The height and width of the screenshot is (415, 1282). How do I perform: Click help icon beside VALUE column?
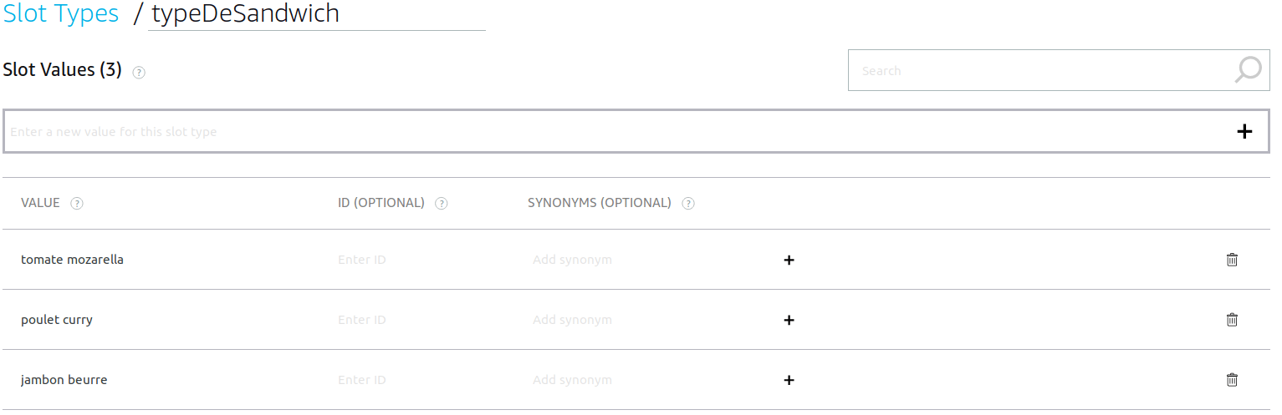click(x=77, y=203)
